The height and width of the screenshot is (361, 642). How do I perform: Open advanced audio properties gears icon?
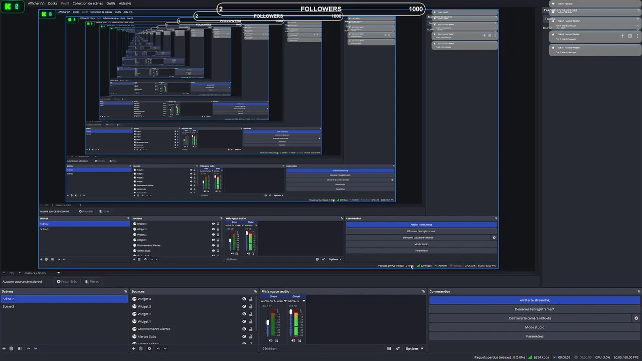398,348
